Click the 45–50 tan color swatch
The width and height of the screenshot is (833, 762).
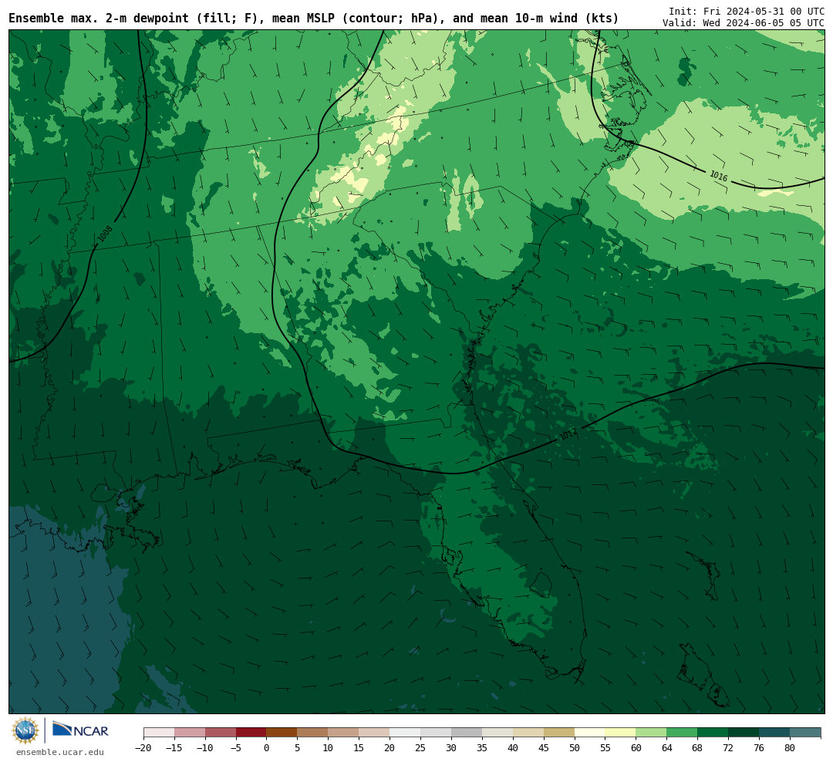click(x=559, y=733)
